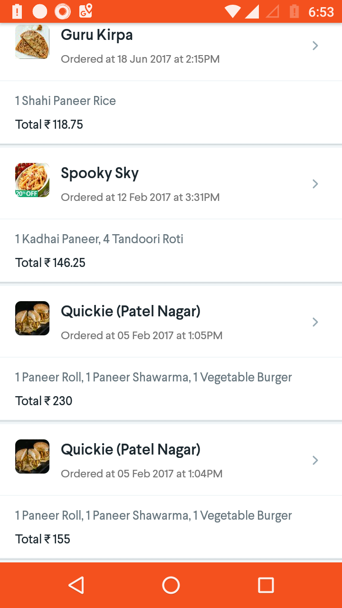
Task: Open Spooky Sky 20% OFF thumbnail
Action: coord(32,180)
